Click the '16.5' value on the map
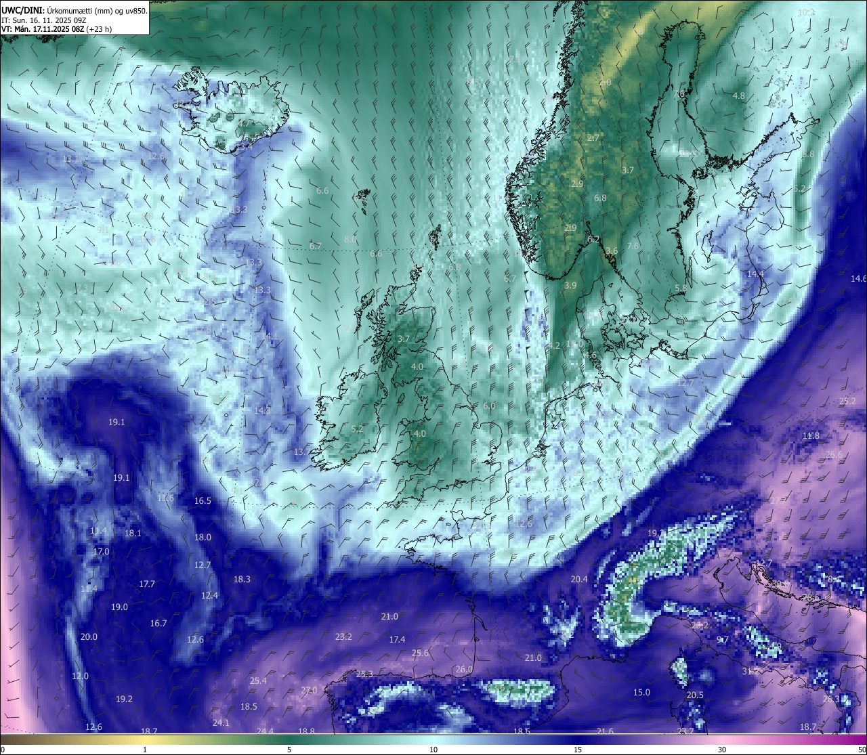 [203, 501]
